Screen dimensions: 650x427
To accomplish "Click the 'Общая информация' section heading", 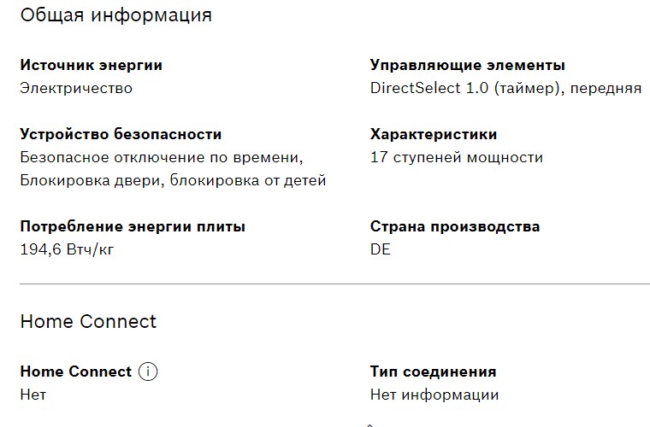I will (x=115, y=15).
